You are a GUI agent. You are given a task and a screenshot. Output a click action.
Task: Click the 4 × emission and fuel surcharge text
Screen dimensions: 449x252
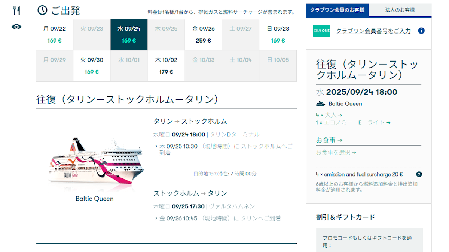pos(359,174)
